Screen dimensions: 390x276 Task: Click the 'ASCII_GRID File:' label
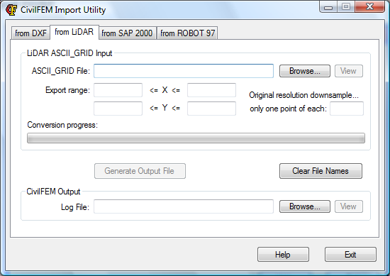[x=61, y=71]
